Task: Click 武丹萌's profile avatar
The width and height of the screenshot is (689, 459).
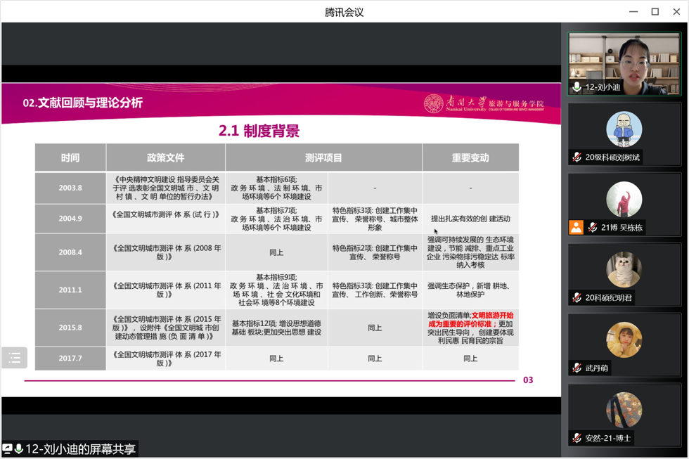Action: coord(624,340)
